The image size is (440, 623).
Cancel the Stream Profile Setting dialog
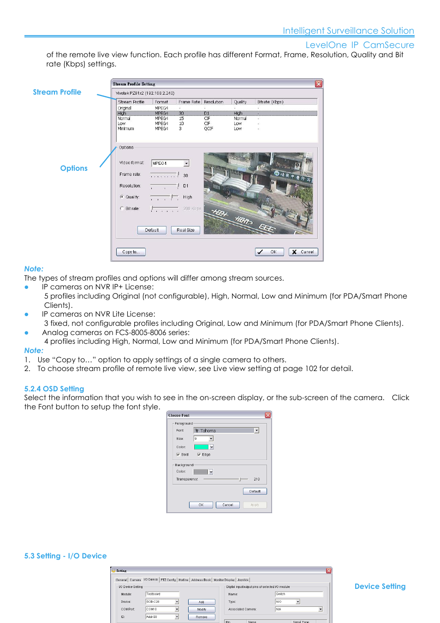point(303,252)
